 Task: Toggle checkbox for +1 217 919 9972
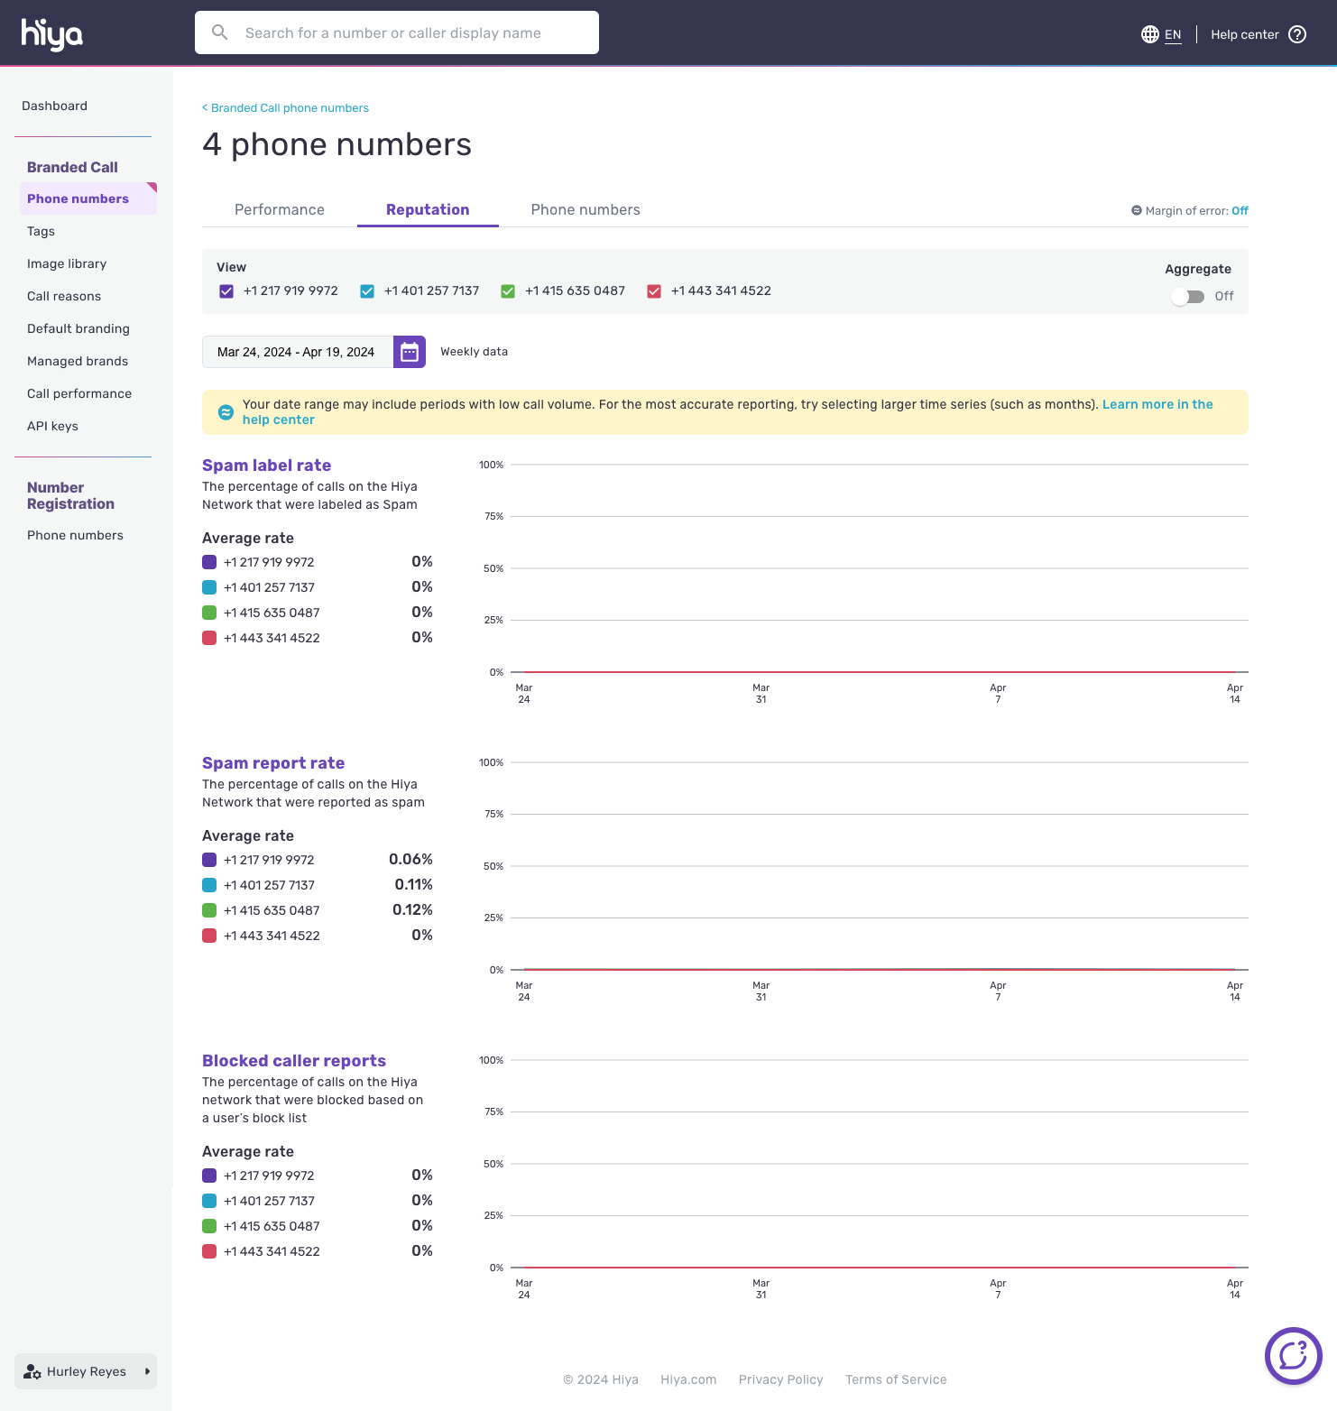click(x=226, y=291)
